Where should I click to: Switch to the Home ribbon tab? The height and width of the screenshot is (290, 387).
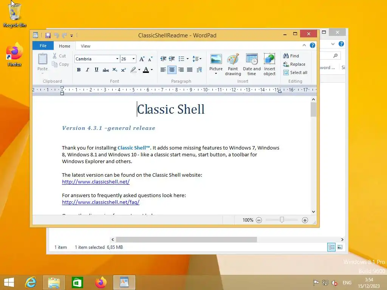64,46
